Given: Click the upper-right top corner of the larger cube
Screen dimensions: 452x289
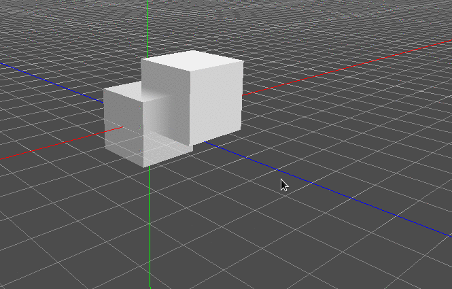Looking at the screenshot, I should [243, 61].
